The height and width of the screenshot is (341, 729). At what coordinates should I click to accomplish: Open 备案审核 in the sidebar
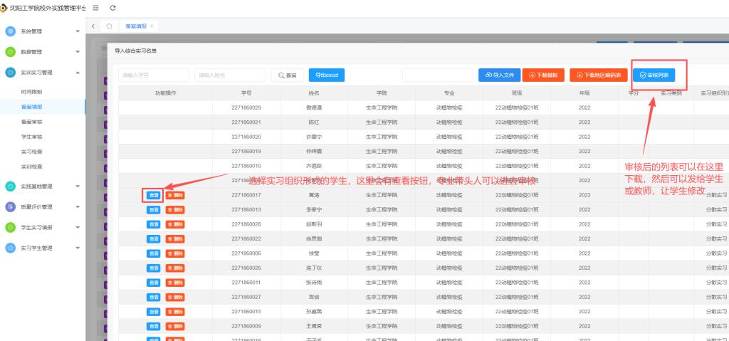click(x=31, y=122)
